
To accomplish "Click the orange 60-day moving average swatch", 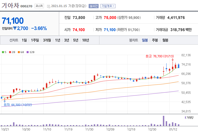I will 19,52.
